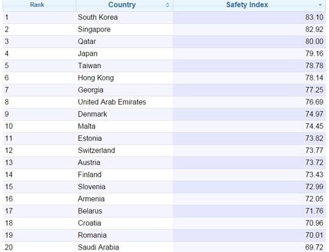329x252 pixels.
Task: Click on Taiwan country entry
Action: tap(90, 66)
